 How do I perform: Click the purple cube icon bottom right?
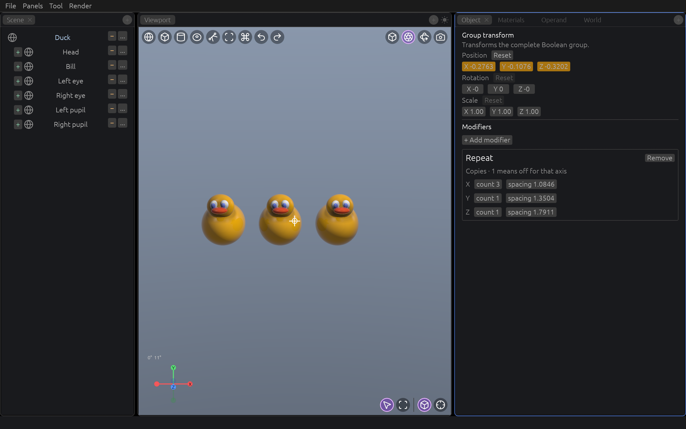(x=424, y=405)
